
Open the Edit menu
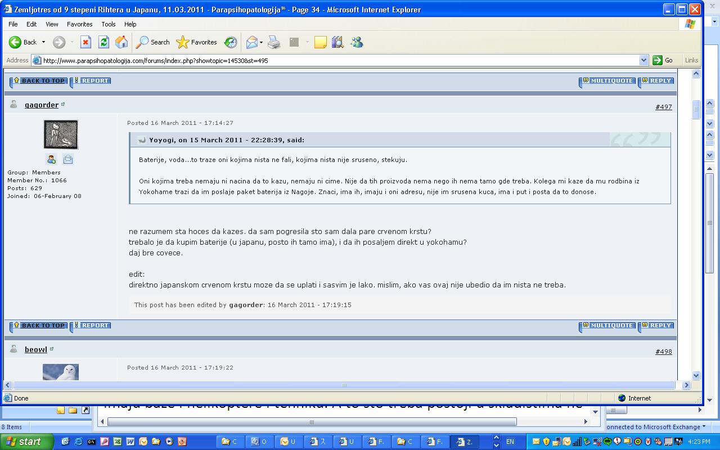31,24
